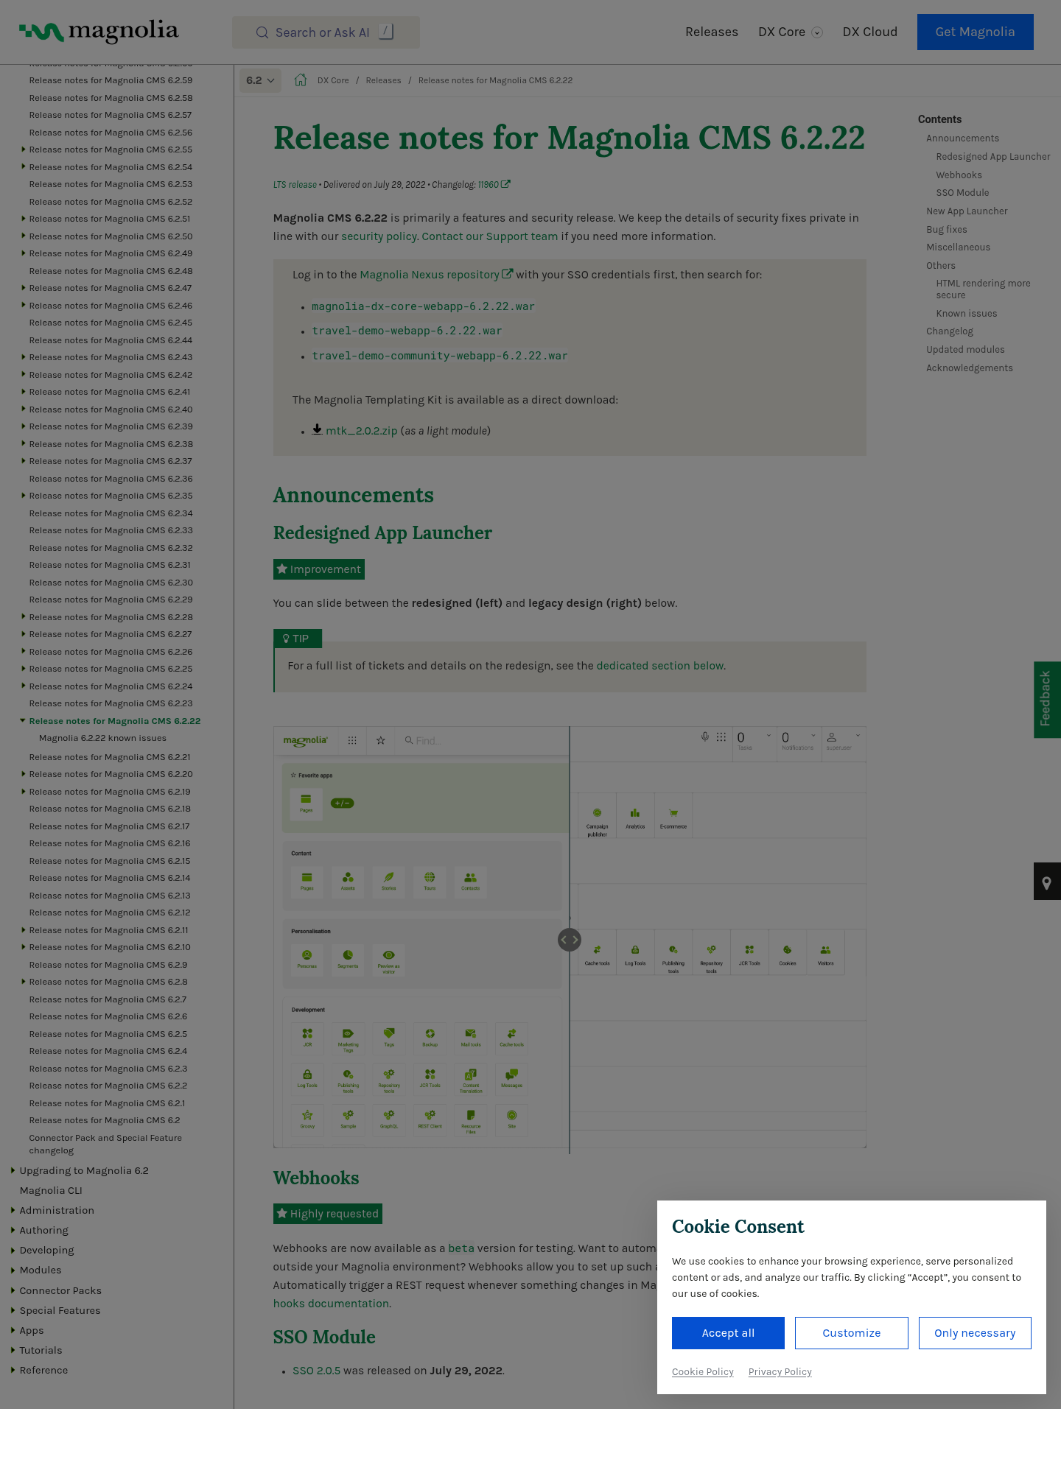Jump to Bug fixes in Contents
Viewport: 1061px width, 1473px height.
(x=947, y=230)
